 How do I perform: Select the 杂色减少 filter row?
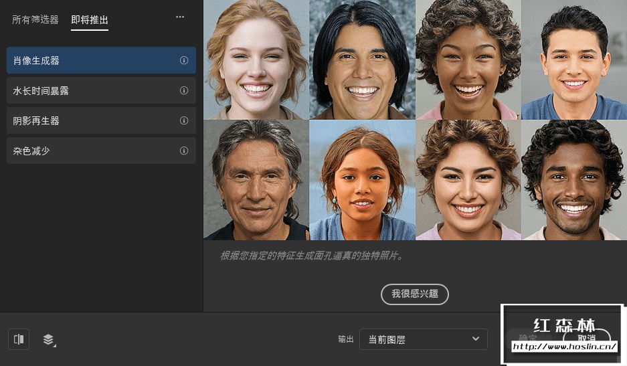pos(101,151)
